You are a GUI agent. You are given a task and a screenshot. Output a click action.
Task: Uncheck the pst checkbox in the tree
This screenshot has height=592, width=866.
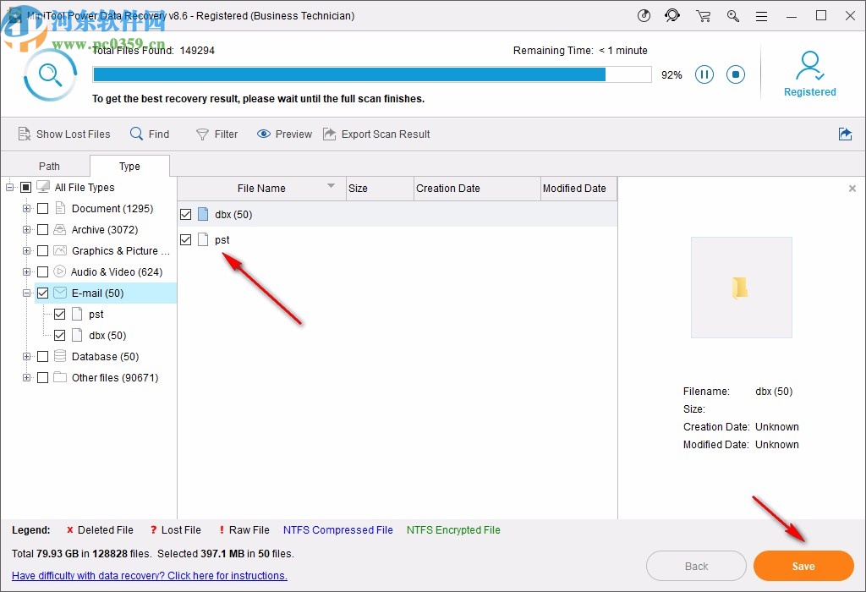click(x=60, y=315)
